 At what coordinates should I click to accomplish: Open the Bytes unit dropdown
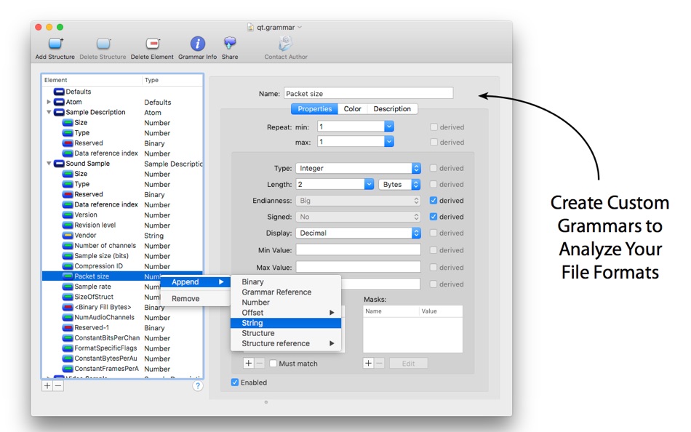[399, 184]
